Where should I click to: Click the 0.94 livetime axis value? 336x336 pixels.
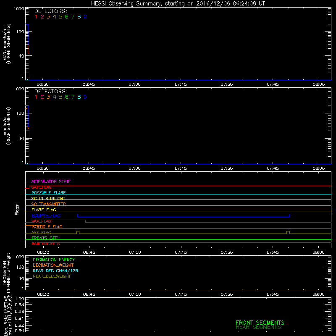coord(19,318)
